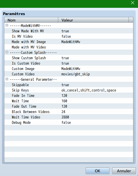Image resolution: width=138 pixels, height=176 pixels.
Task: Select the Skip Keys parameter
Action: tap(69, 90)
